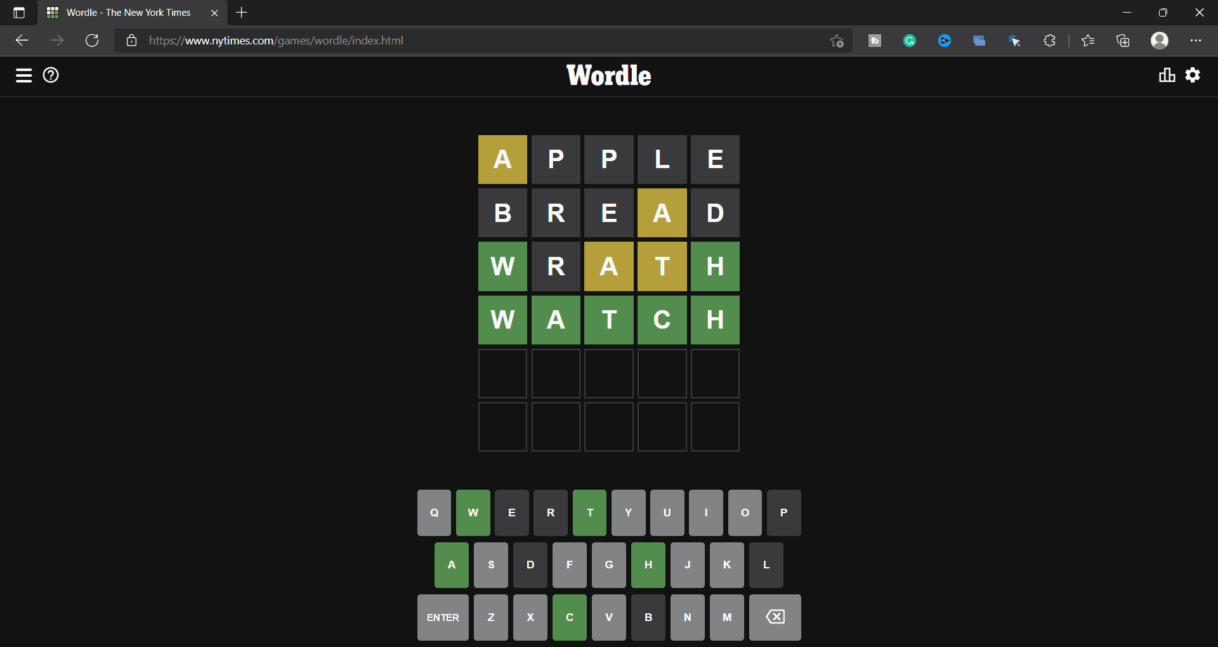Tap the N key on Wordle keyboard

point(688,617)
